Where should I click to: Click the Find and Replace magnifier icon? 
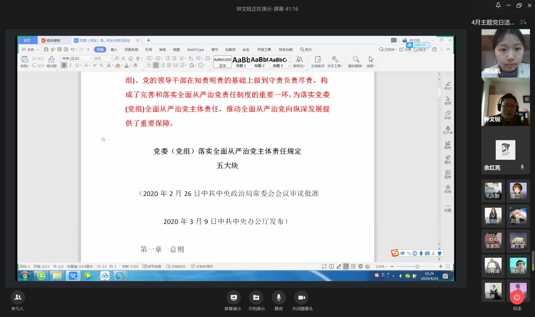pyautogui.click(x=356, y=59)
